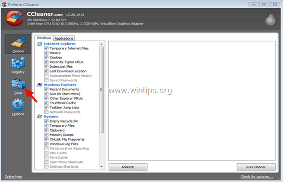Image resolution: width=283 pixels, height=182 pixels.
Task: Enable Font Cache checkbox
Action: click(x=46, y=158)
